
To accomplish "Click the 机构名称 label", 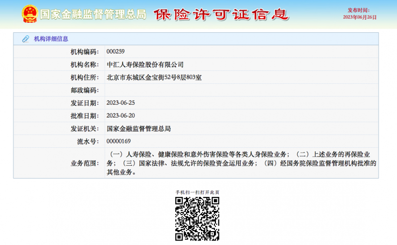I will (84, 64).
